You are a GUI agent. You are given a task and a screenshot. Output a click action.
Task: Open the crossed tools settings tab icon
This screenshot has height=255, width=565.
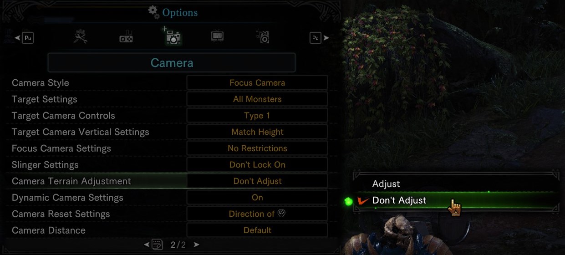coord(81,37)
